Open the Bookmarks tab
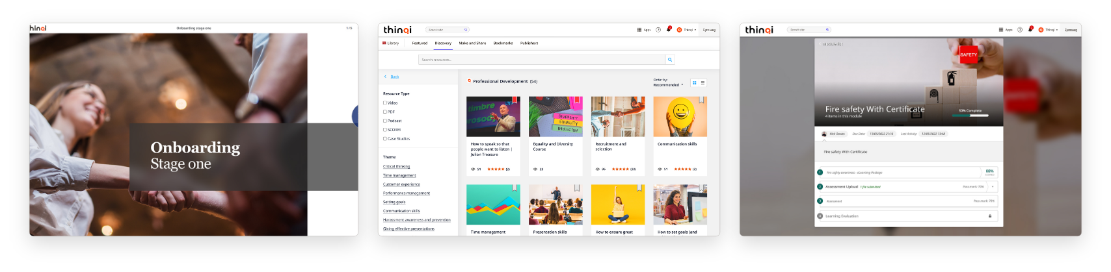The height and width of the screenshot is (272, 1111). 503,43
